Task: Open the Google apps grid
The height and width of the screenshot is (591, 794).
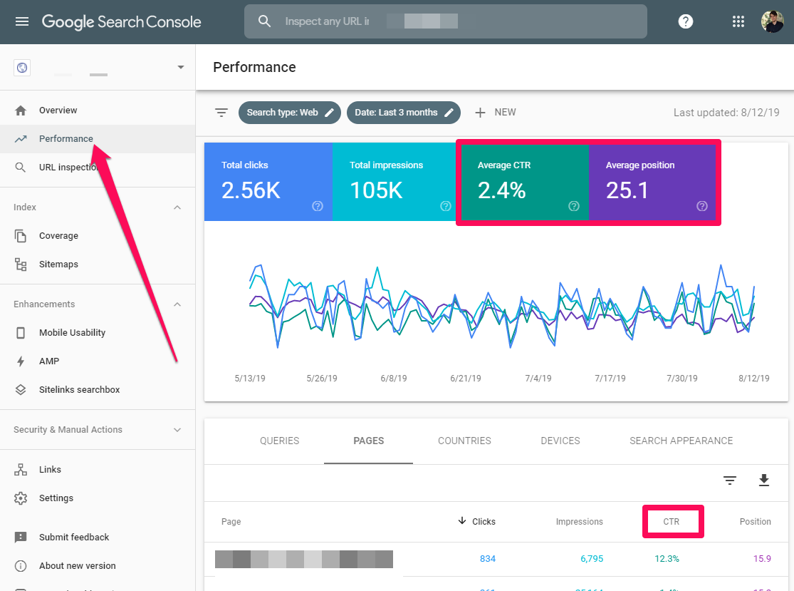Action: (x=738, y=21)
